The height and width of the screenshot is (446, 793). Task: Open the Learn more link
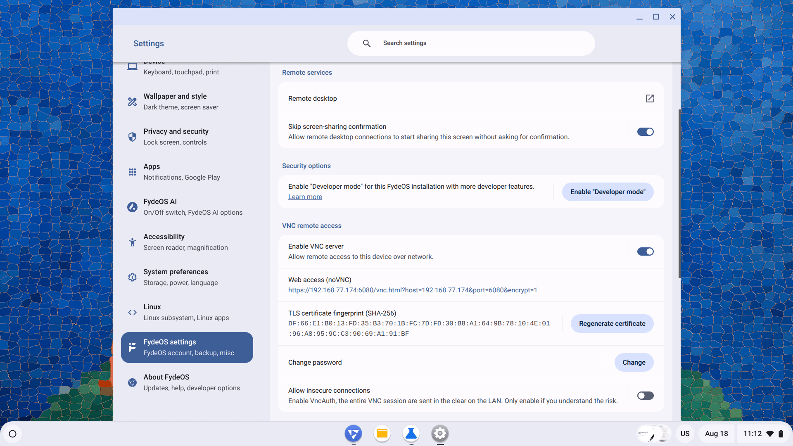tap(305, 197)
